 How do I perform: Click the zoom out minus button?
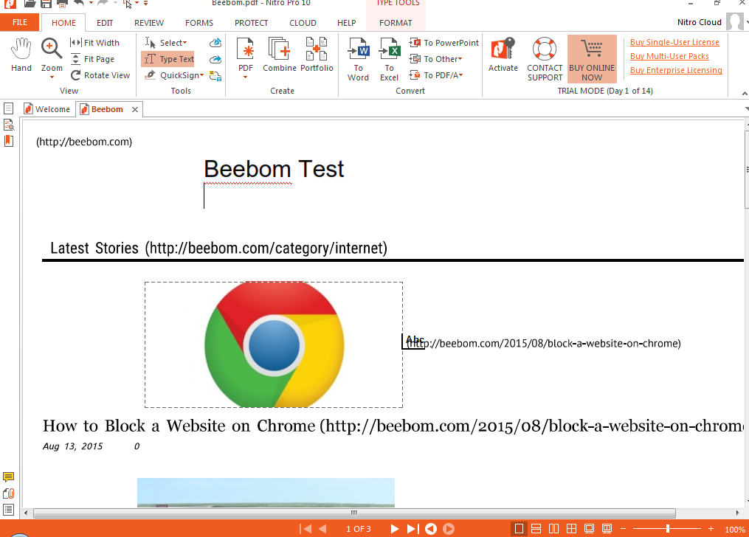[x=623, y=529]
